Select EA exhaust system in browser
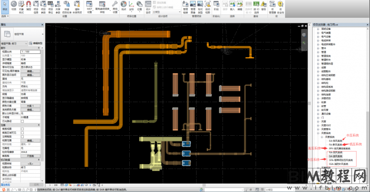This screenshot has height=192, width=370. (335, 141)
